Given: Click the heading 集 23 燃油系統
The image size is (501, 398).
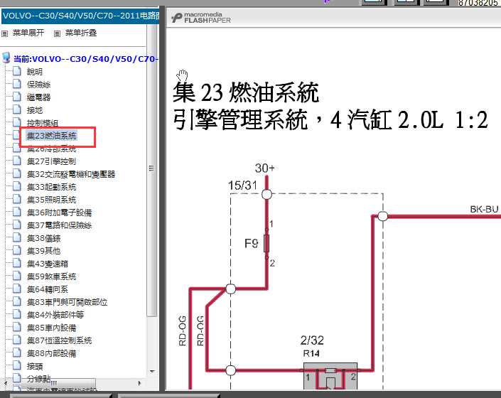Looking at the screenshot, I should point(246,92).
